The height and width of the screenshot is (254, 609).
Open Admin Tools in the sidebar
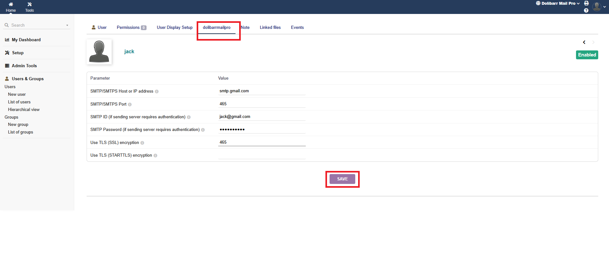[24, 66]
